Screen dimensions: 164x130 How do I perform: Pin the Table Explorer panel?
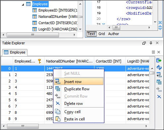151,43
